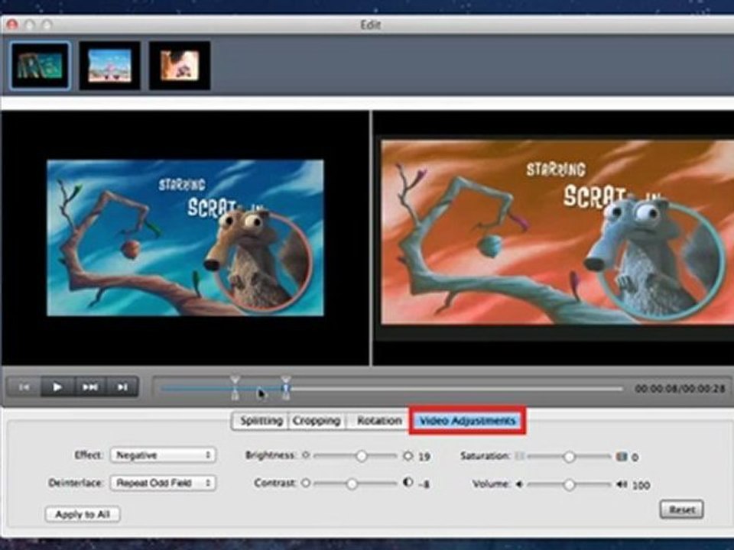Switch to the Cropping tab
Image resolution: width=734 pixels, height=550 pixels.
[317, 420]
